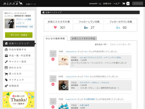
Task: Click the 買ったもの cart icon
Action: coord(6,74)
